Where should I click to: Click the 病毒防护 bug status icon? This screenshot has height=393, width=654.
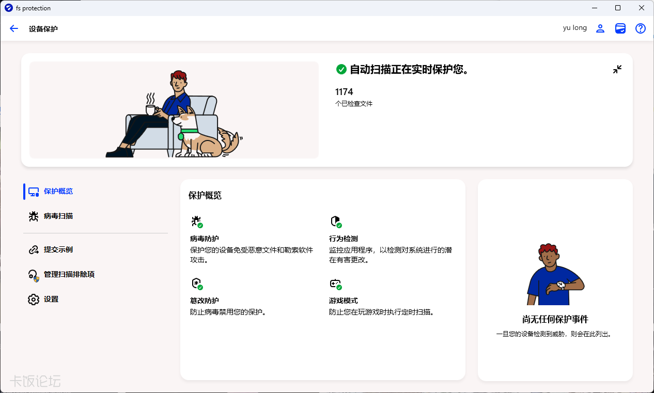pyautogui.click(x=197, y=222)
